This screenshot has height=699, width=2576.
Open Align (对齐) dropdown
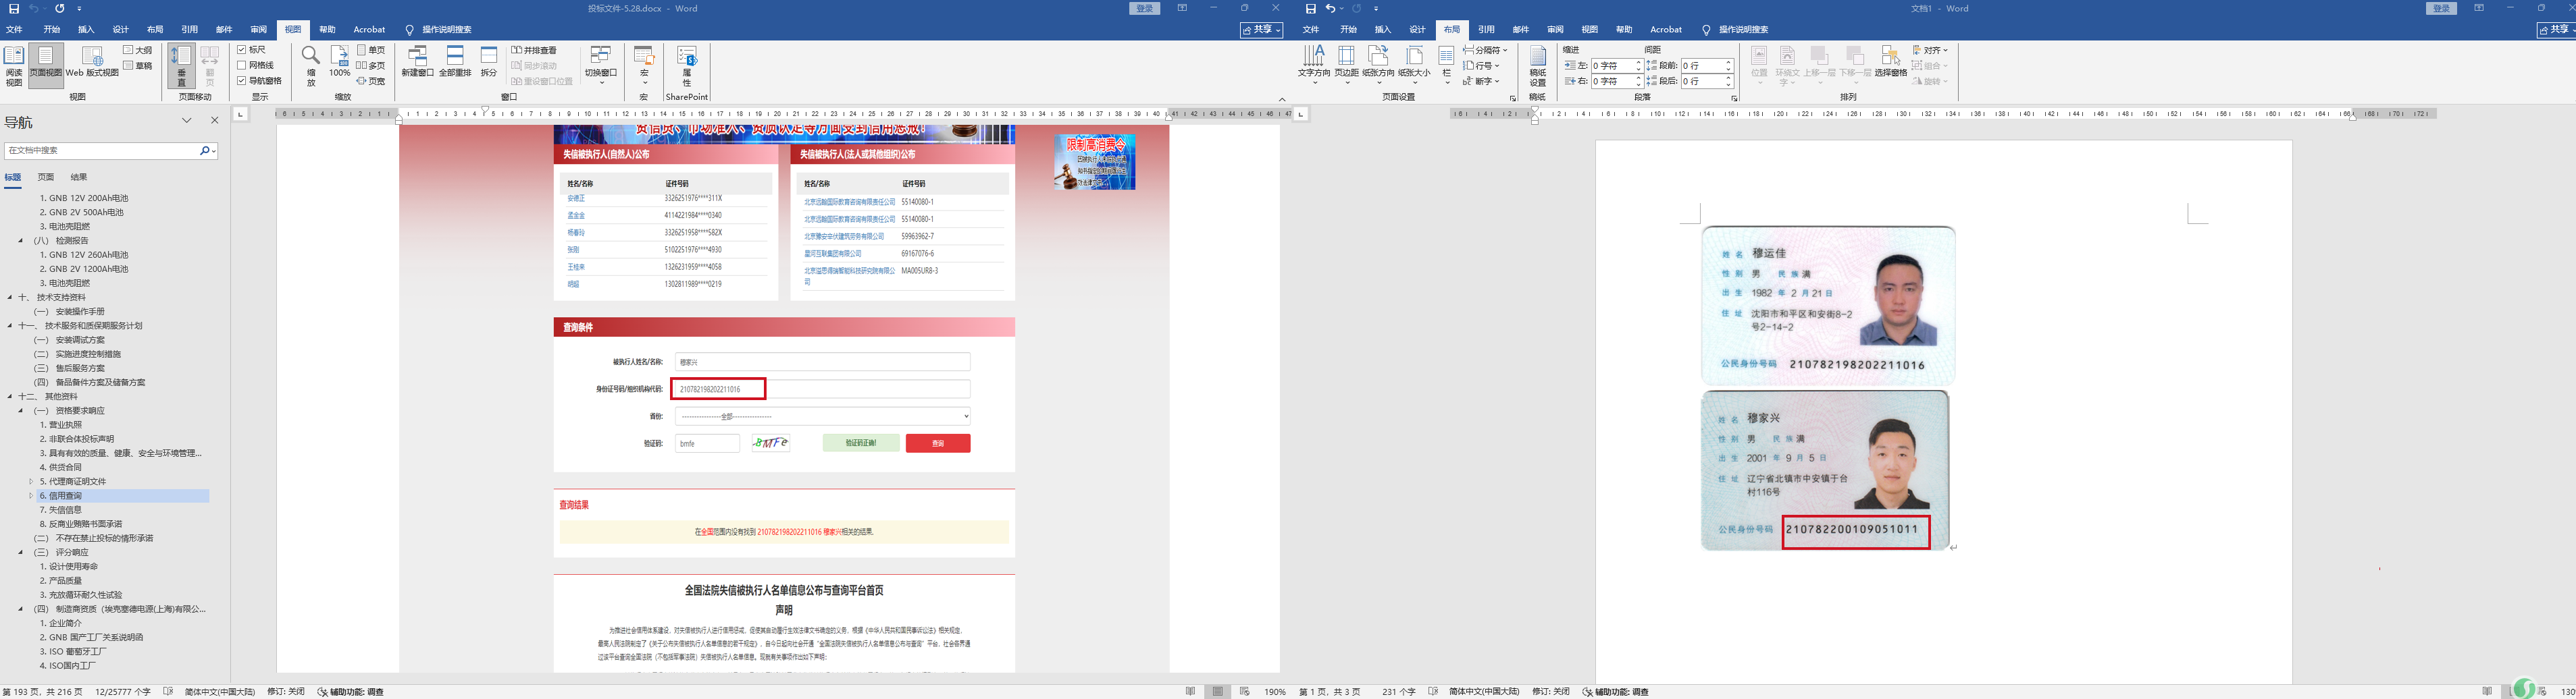point(1931,50)
